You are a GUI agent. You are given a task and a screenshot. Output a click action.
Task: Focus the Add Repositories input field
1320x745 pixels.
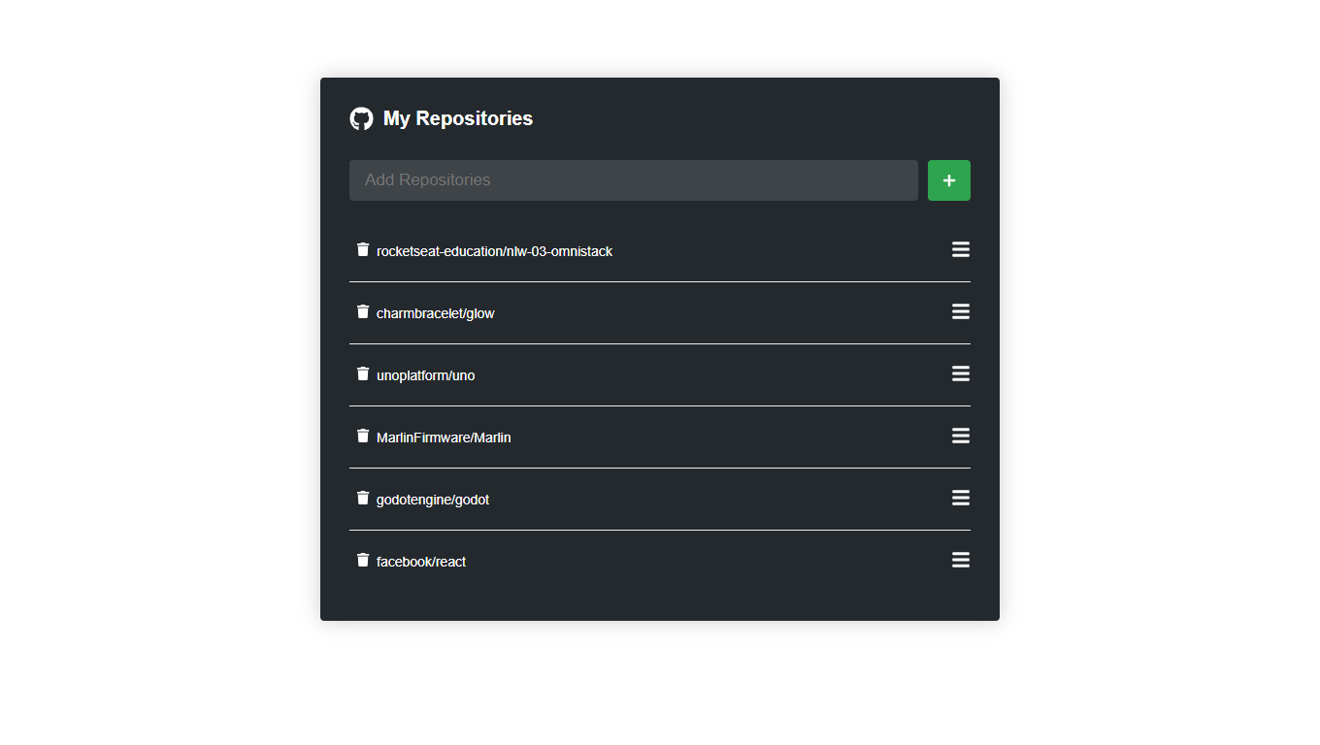633,180
